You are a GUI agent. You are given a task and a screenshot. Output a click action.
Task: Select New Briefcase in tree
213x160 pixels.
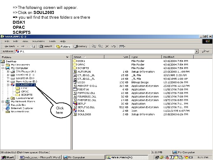20,112
